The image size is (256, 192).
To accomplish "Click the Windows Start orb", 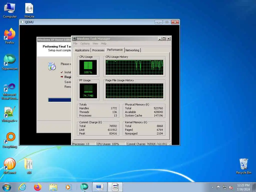I will (x=7, y=187).
